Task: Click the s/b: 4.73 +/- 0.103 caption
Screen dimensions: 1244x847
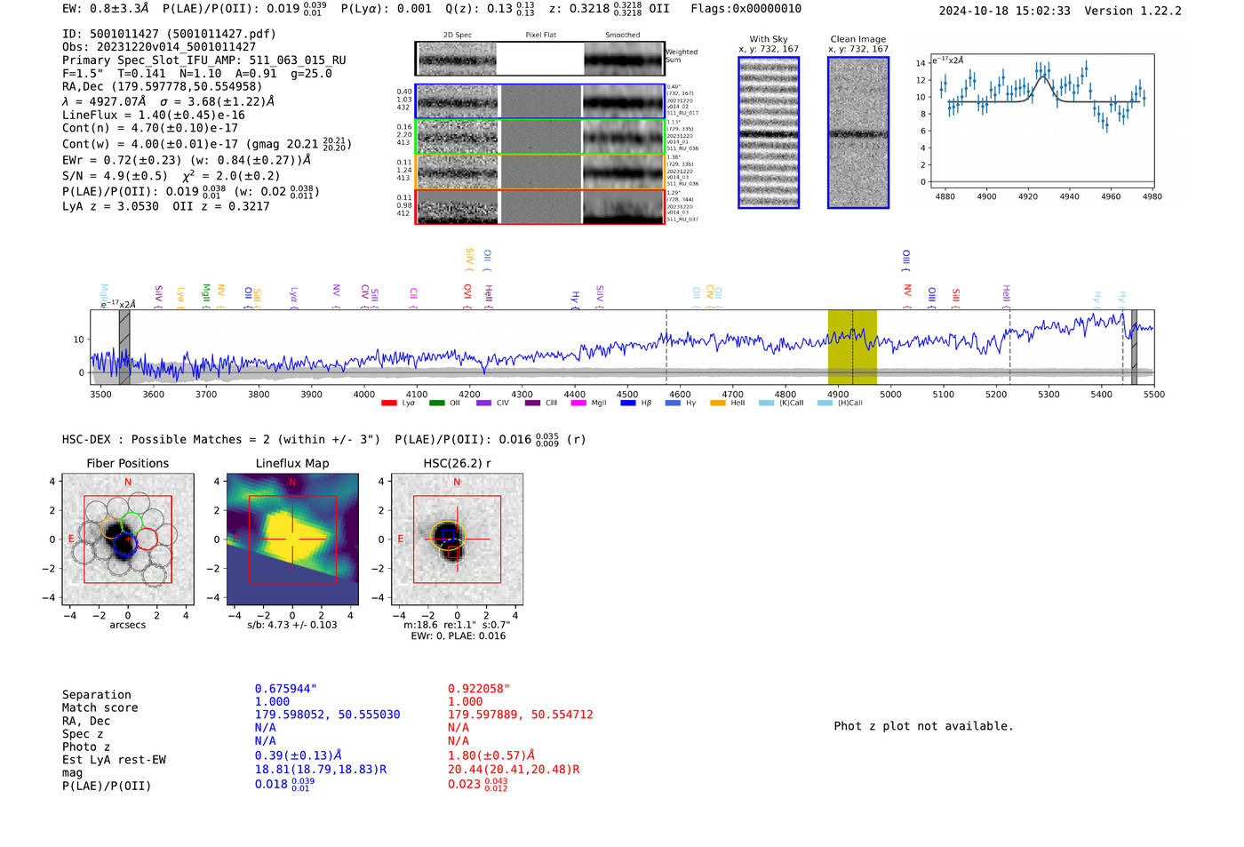Action: [292, 625]
